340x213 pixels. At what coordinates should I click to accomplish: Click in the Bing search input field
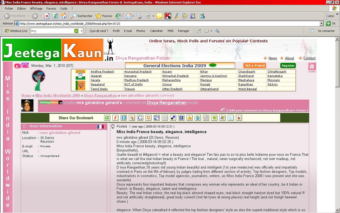coord(52,31)
